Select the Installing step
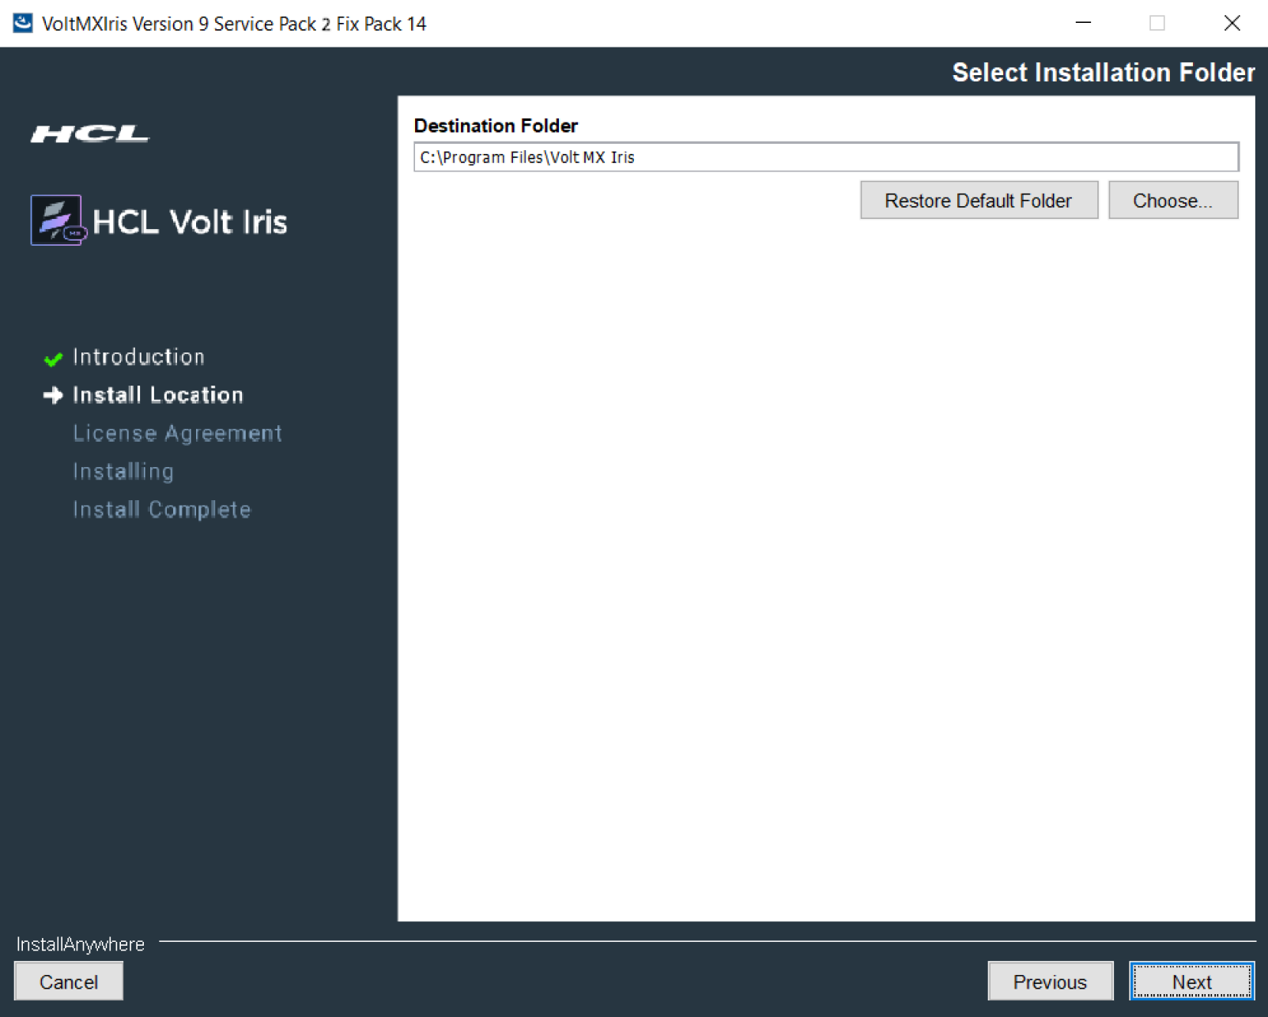 123,471
